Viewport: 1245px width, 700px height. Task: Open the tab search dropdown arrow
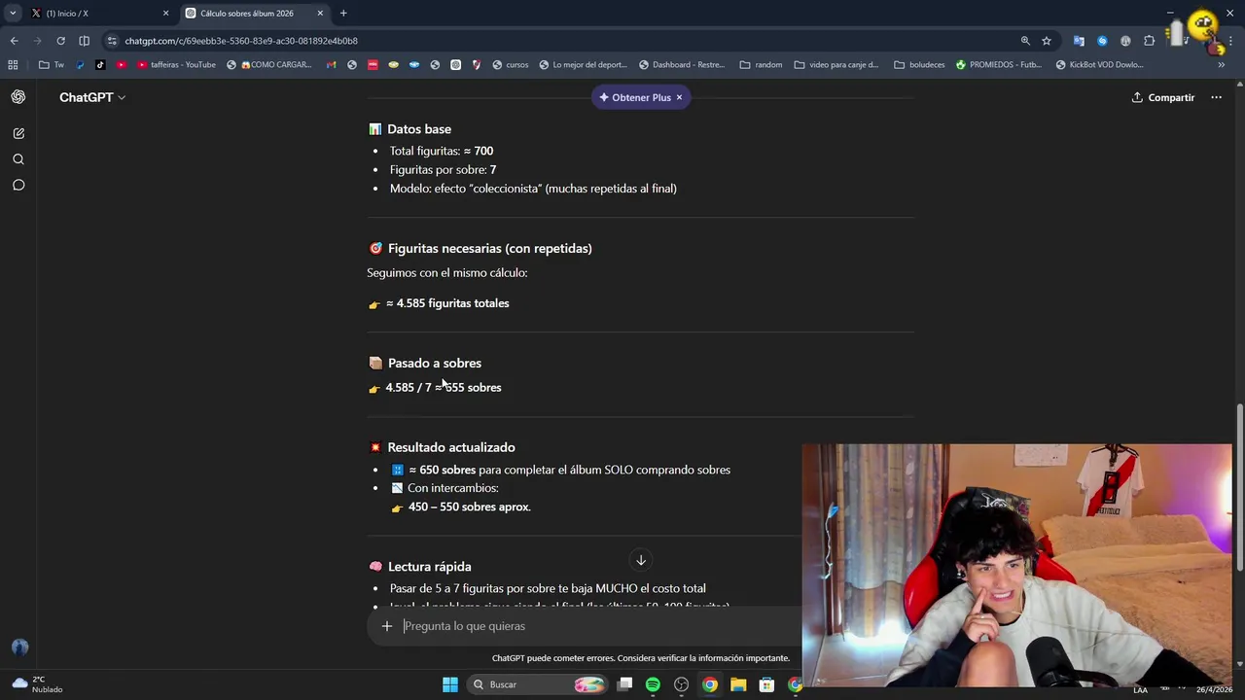click(13, 14)
